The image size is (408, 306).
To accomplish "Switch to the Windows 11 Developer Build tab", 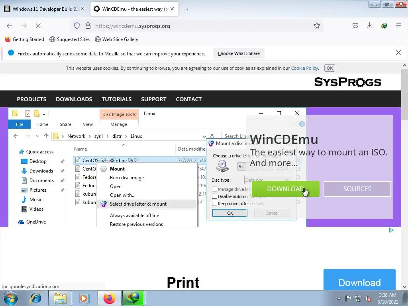I will coord(45,9).
